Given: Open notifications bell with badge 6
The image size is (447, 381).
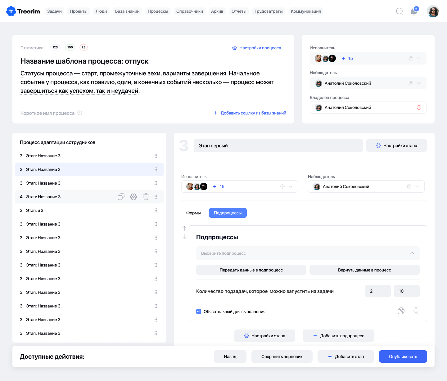Looking at the screenshot, I should (x=414, y=11).
